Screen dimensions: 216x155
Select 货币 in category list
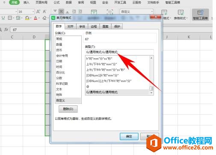(x=68, y=50)
